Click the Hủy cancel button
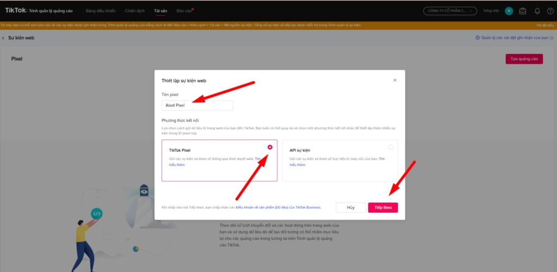557x272 pixels. click(x=350, y=207)
